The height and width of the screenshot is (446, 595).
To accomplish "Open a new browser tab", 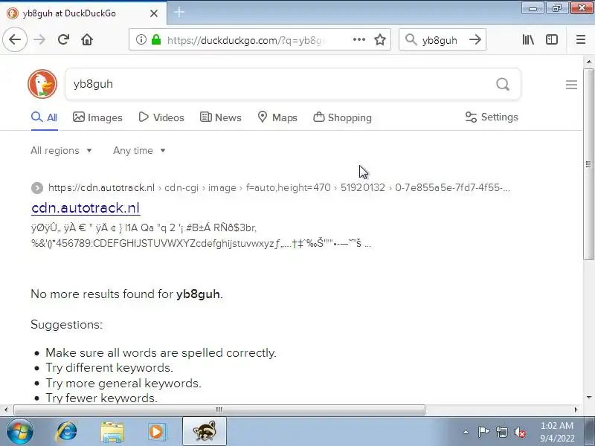I will point(179,12).
